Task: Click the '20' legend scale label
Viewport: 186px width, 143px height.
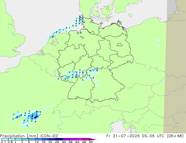Action: tap(50, 142)
